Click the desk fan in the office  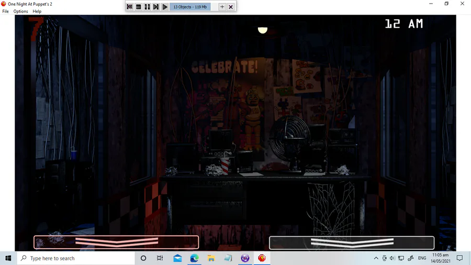click(x=290, y=143)
